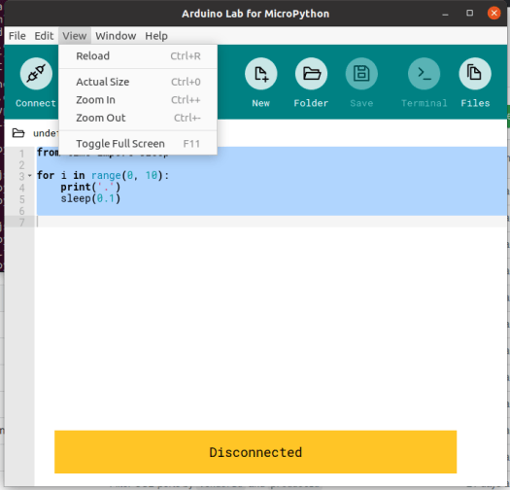
Task: Click the Save disk icon
Action: tap(361, 74)
